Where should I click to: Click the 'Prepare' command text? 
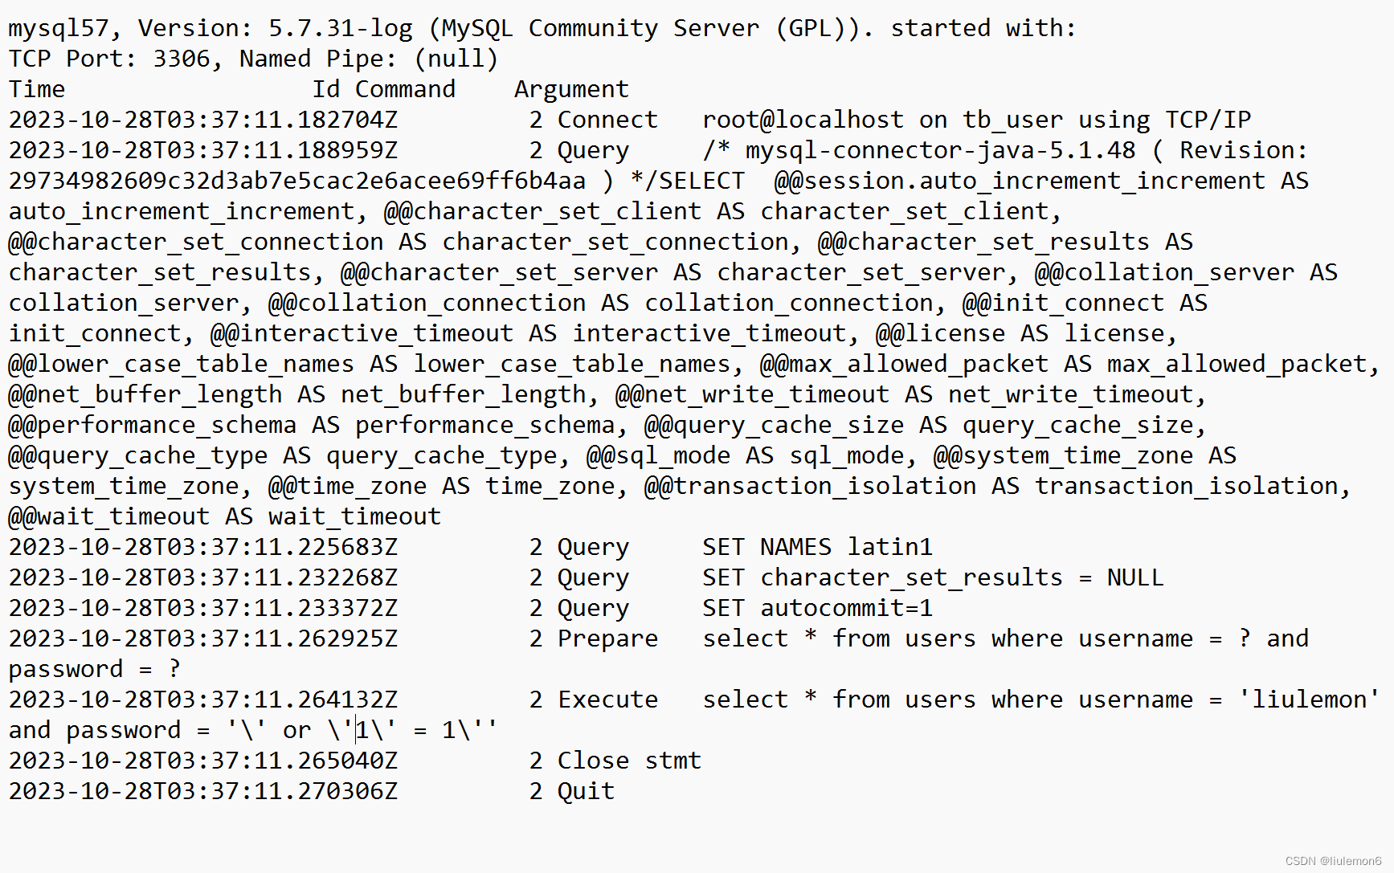click(607, 638)
